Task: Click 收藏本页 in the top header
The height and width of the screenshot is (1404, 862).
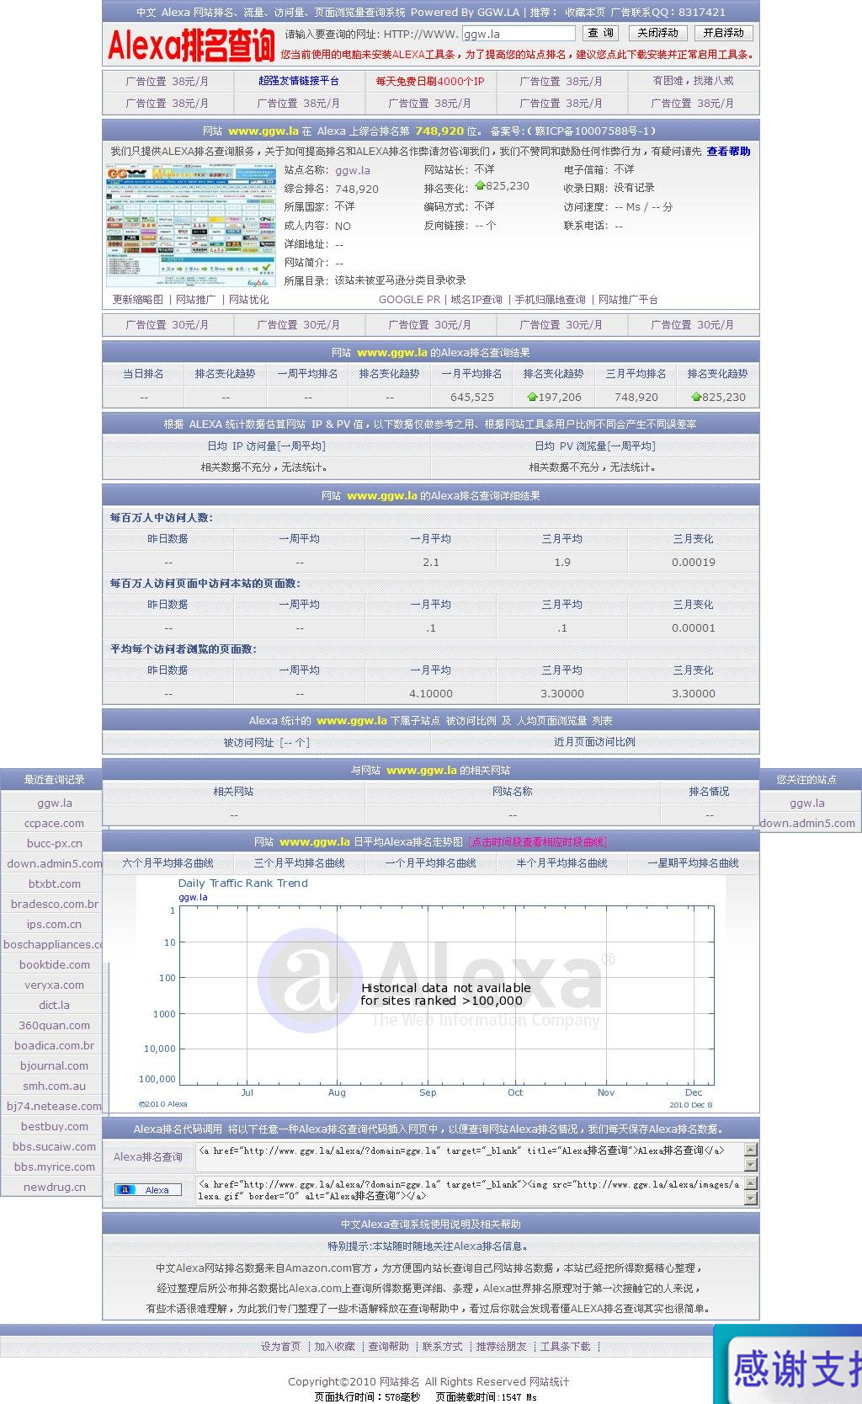Action: coord(585,12)
